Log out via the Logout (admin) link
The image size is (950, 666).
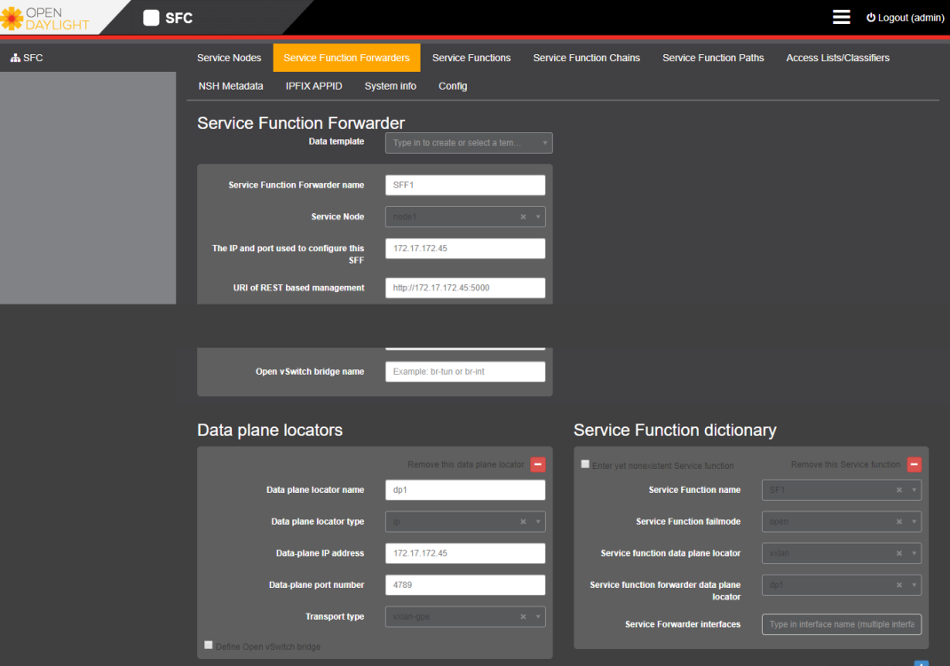click(906, 18)
